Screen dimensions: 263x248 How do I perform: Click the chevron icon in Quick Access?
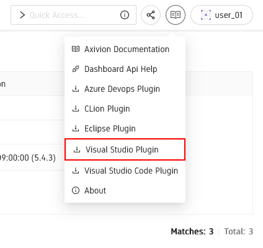pos(22,15)
